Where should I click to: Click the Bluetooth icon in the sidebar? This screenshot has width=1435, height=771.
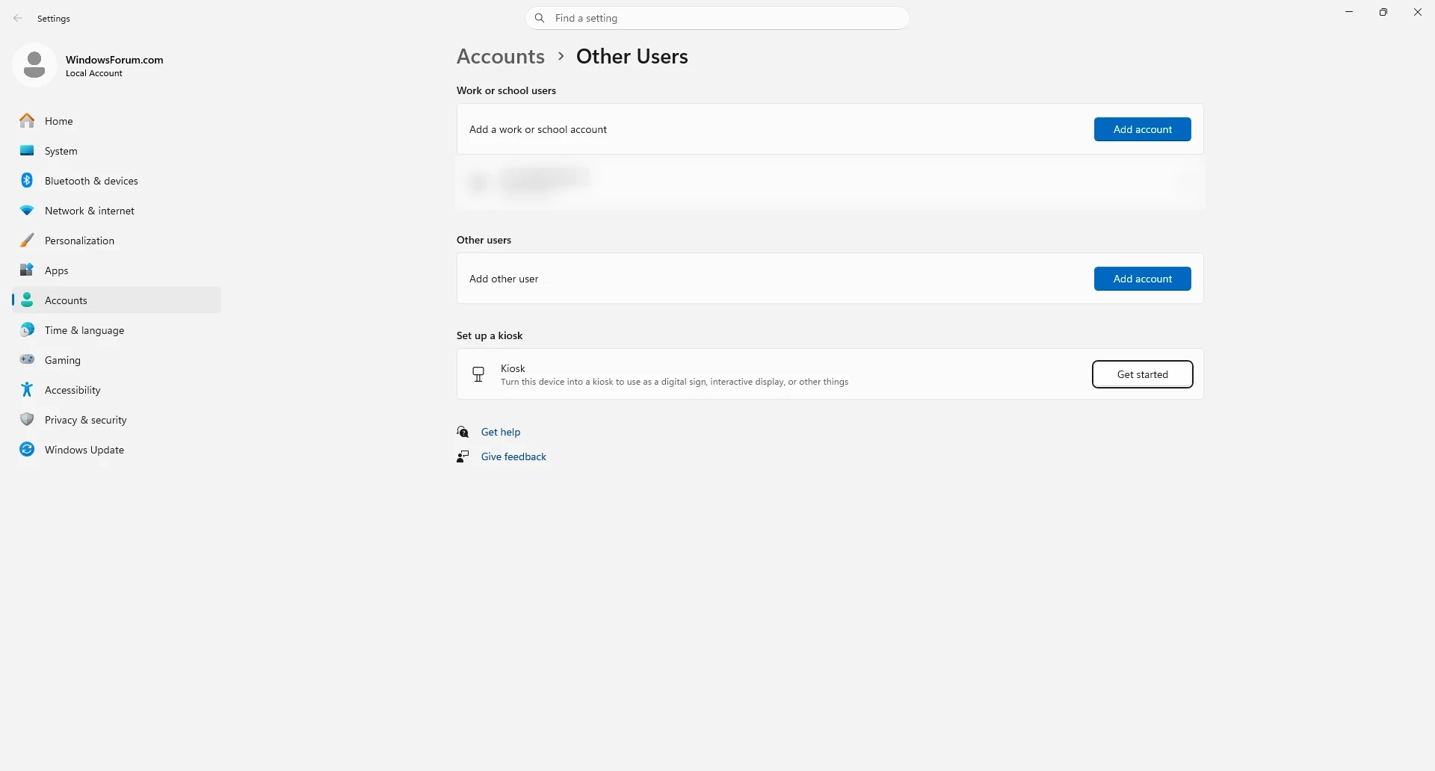tap(27, 181)
